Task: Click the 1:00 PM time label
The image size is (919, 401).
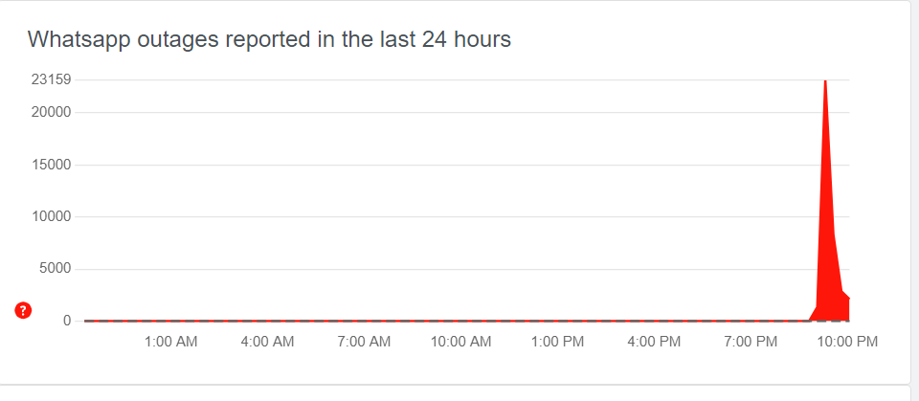Action: [x=557, y=342]
